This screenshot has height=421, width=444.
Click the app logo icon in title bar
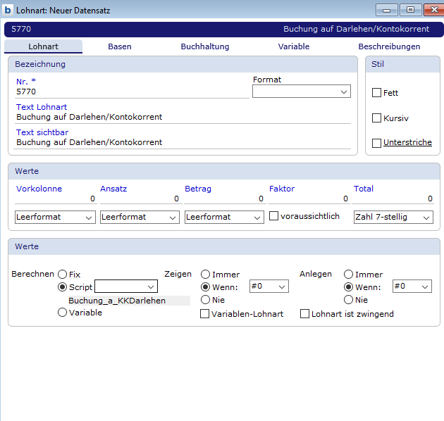click(x=8, y=11)
